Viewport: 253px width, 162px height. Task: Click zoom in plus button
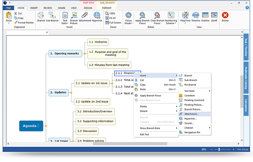click(x=233, y=150)
